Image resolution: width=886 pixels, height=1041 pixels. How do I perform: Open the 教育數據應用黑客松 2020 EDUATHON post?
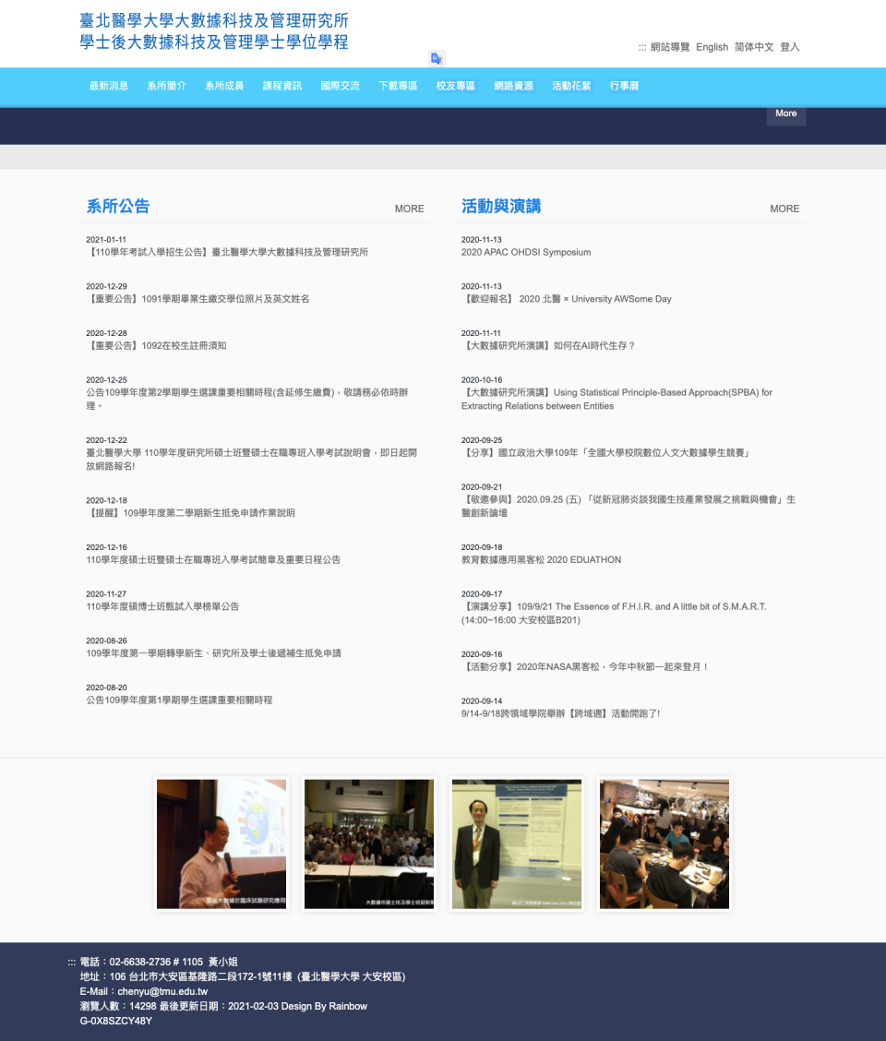click(541, 559)
